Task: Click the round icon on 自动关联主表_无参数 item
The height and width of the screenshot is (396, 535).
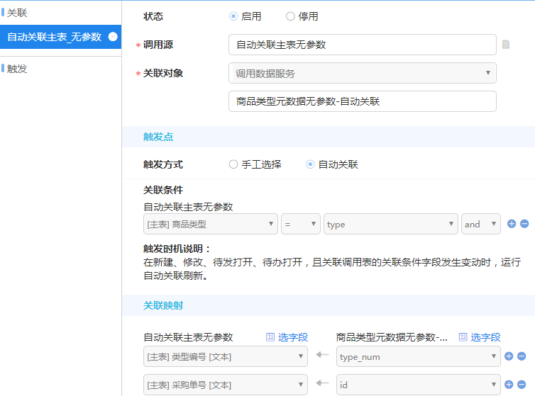Action: click(x=112, y=36)
